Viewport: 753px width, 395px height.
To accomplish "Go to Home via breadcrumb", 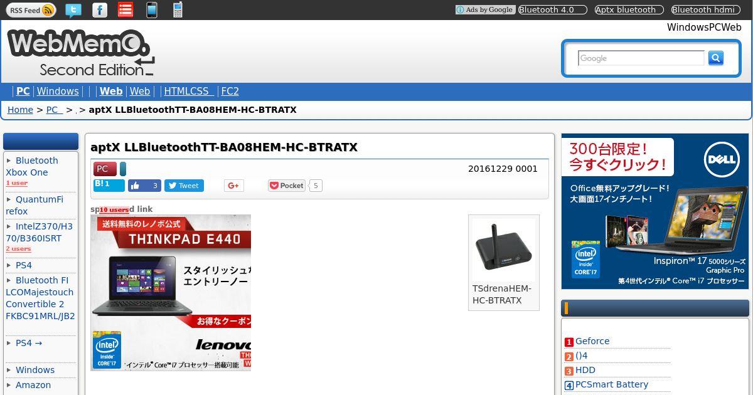I will [x=20, y=110].
